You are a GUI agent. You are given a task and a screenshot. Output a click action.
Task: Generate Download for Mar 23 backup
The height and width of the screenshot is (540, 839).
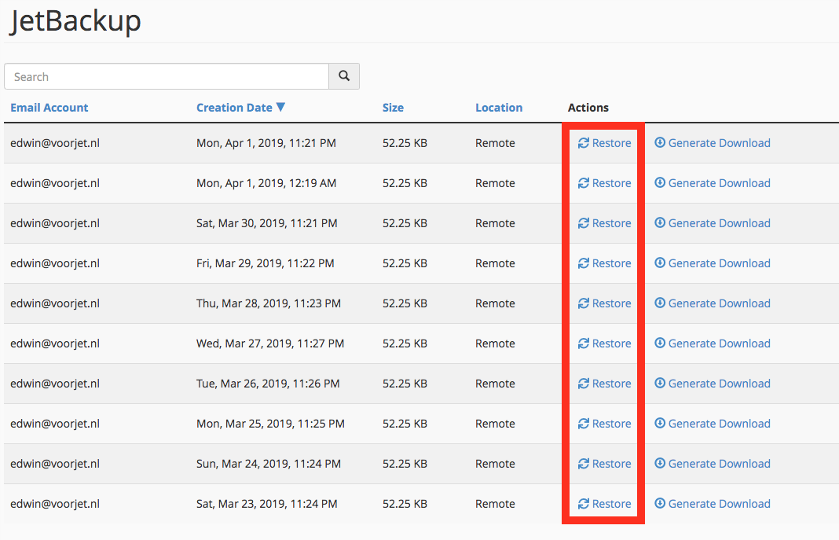[x=713, y=504]
